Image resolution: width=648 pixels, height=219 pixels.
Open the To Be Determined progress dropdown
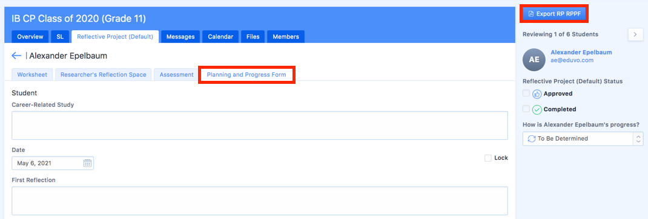(583, 139)
